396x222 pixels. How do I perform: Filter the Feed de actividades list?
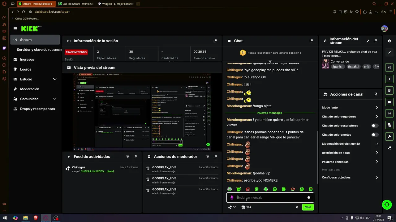click(x=128, y=157)
